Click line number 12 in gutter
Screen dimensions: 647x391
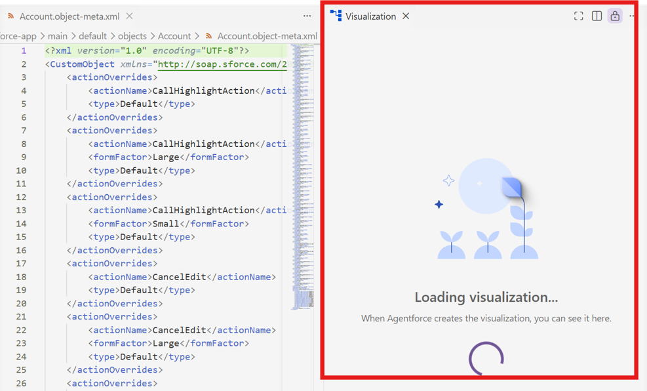coord(22,197)
